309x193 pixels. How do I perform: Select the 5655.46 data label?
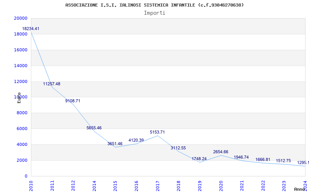(x=94, y=128)
